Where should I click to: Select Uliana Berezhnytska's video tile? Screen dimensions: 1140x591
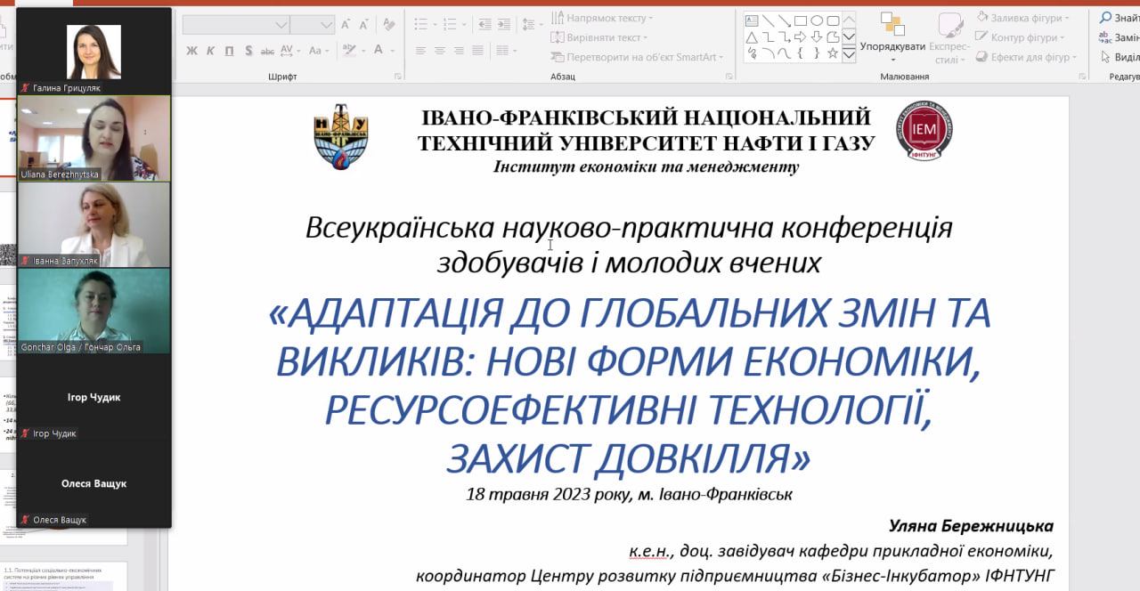pos(94,138)
